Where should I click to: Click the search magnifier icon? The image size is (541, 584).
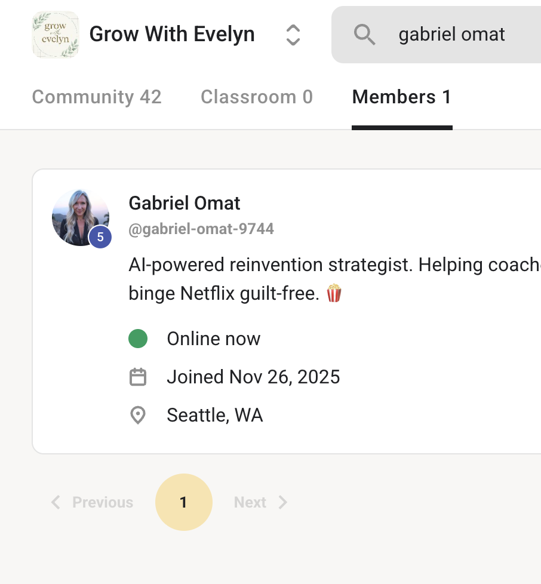pyautogui.click(x=364, y=35)
